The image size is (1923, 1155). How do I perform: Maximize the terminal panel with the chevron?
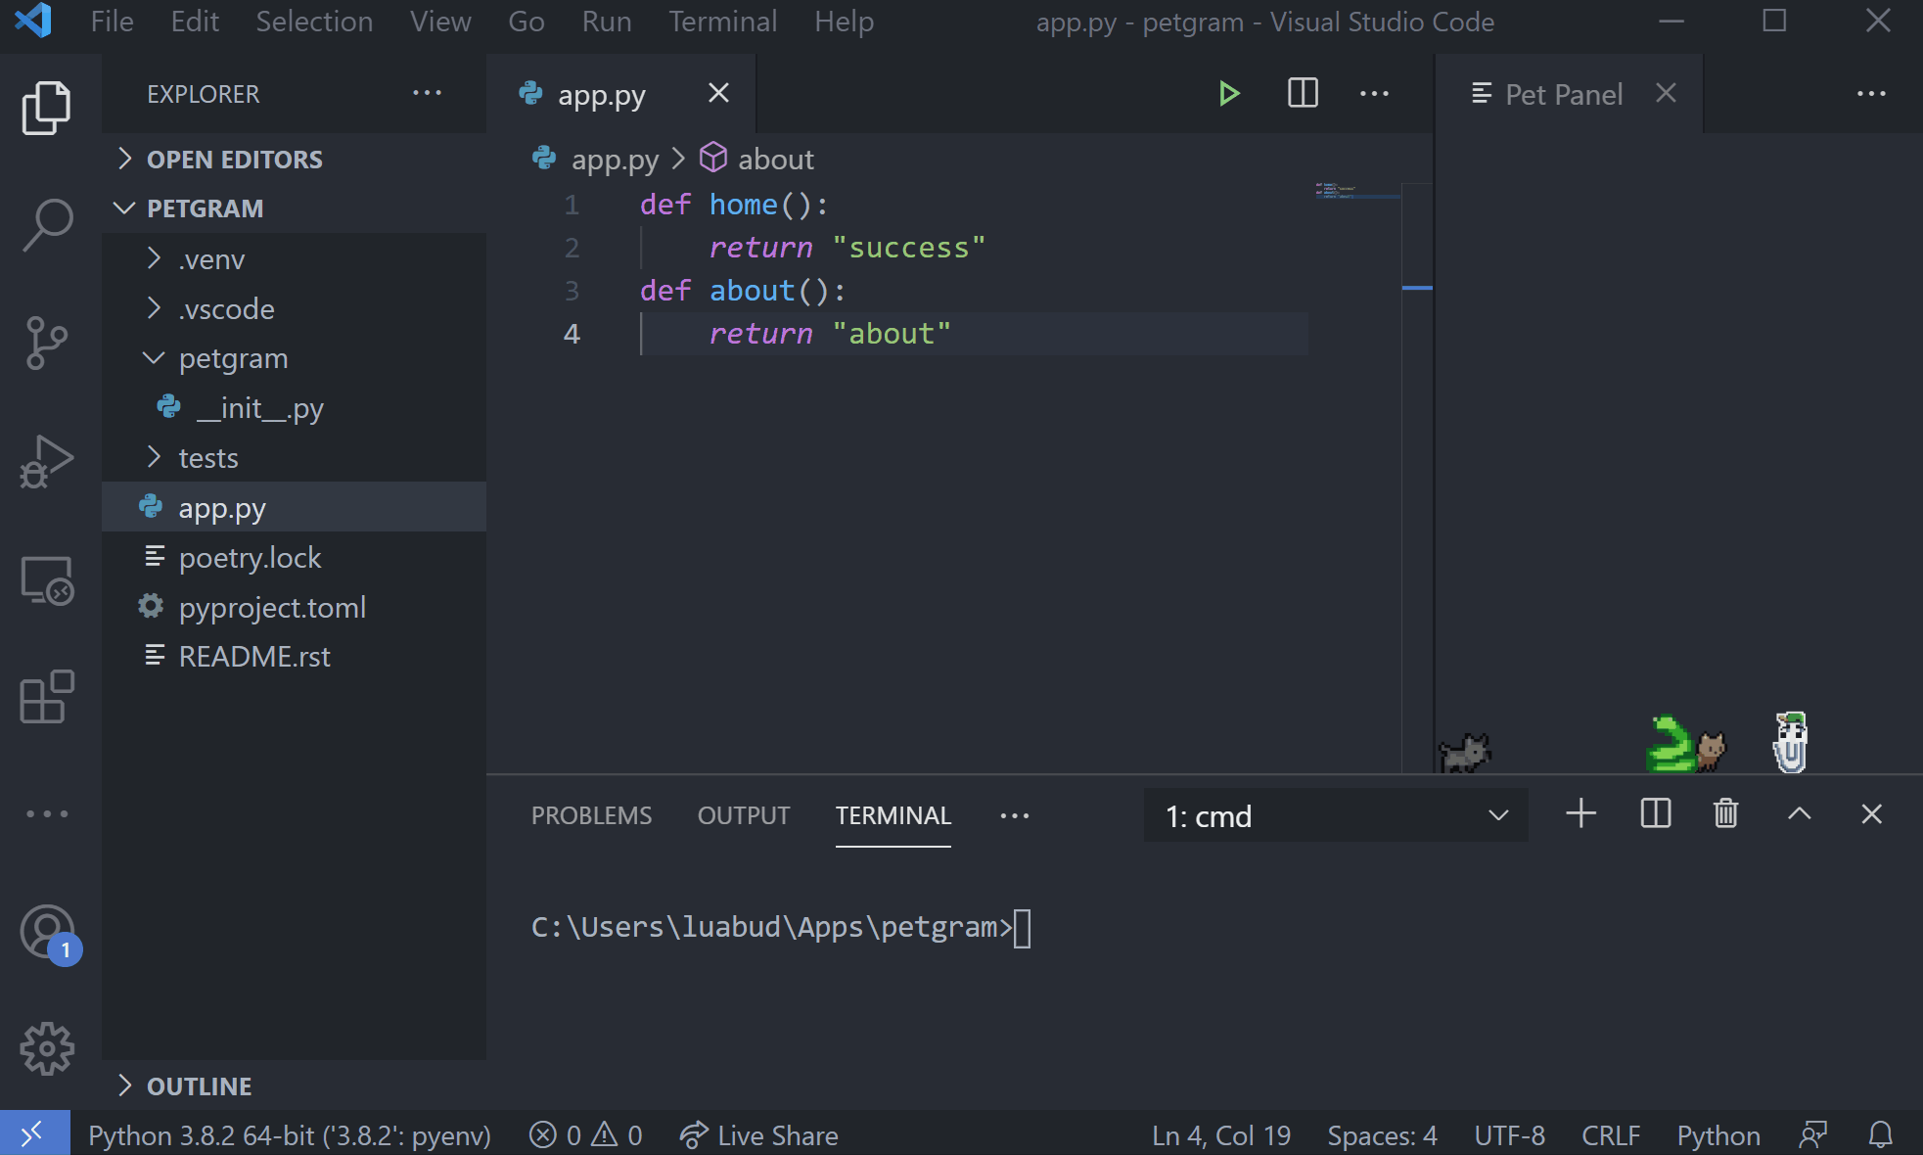click(x=1800, y=813)
